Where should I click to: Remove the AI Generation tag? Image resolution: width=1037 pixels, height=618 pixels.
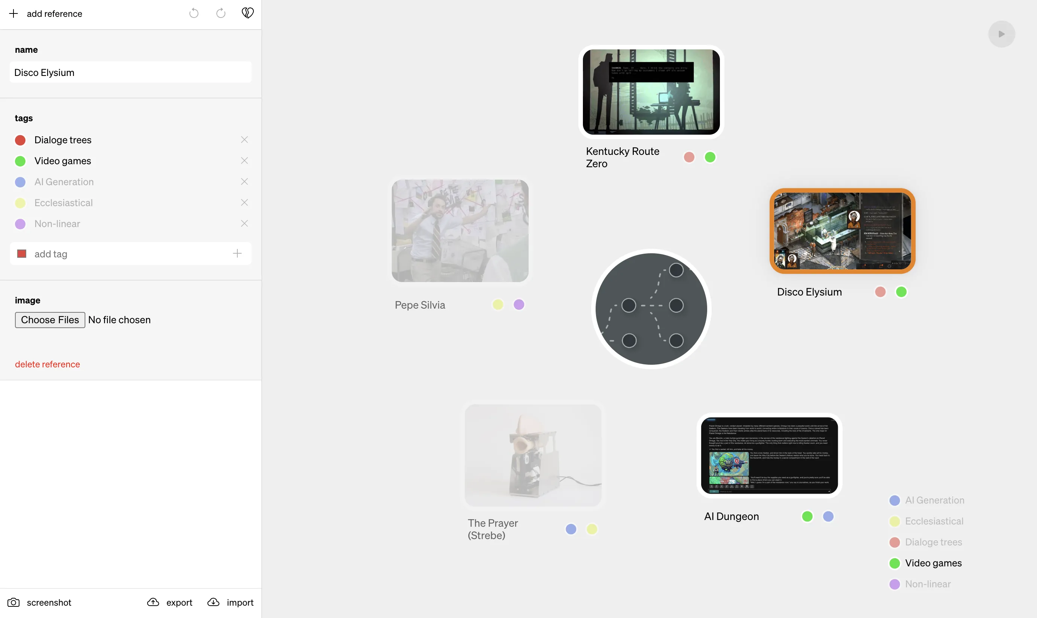(244, 181)
